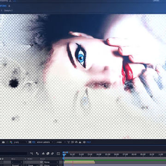Click the composition viewer preview image
Screen dimensions: 166x166
(83, 77)
